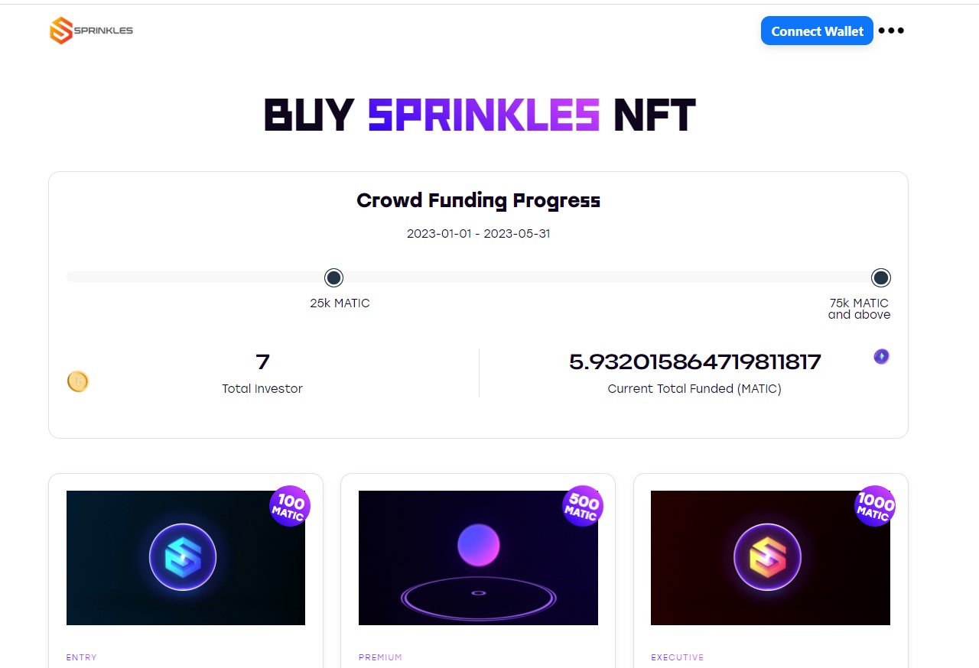Click the 100 MATIC price badge

pos(291,506)
